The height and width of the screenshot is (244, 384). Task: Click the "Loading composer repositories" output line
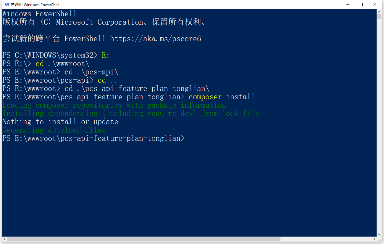[x=114, y=105]
